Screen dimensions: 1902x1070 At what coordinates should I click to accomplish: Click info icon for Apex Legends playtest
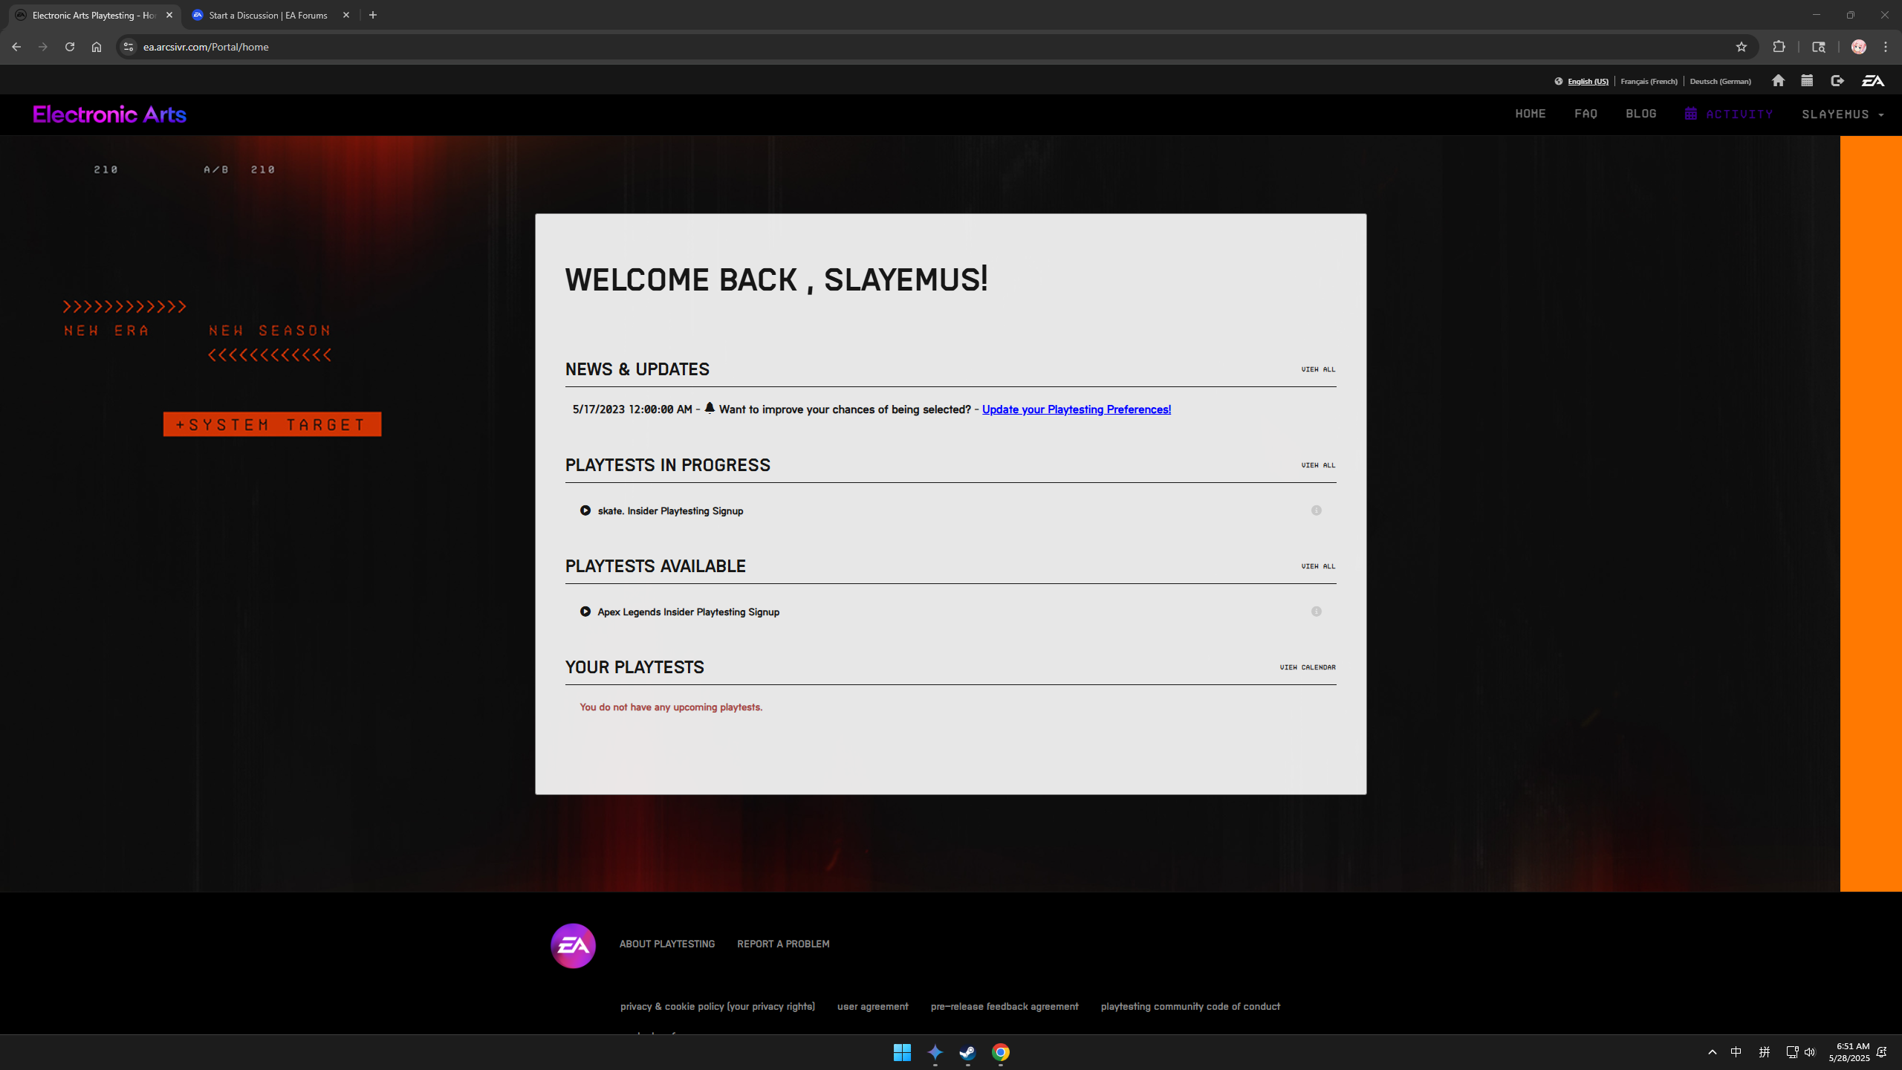[1317, 612]
